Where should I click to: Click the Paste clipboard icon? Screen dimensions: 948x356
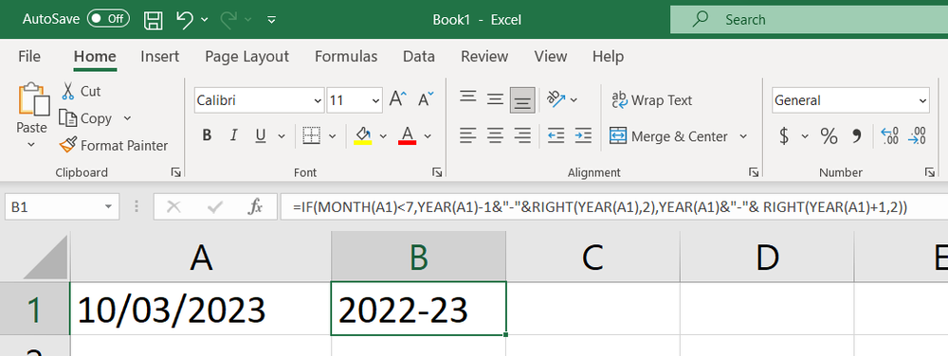(32, 99)
